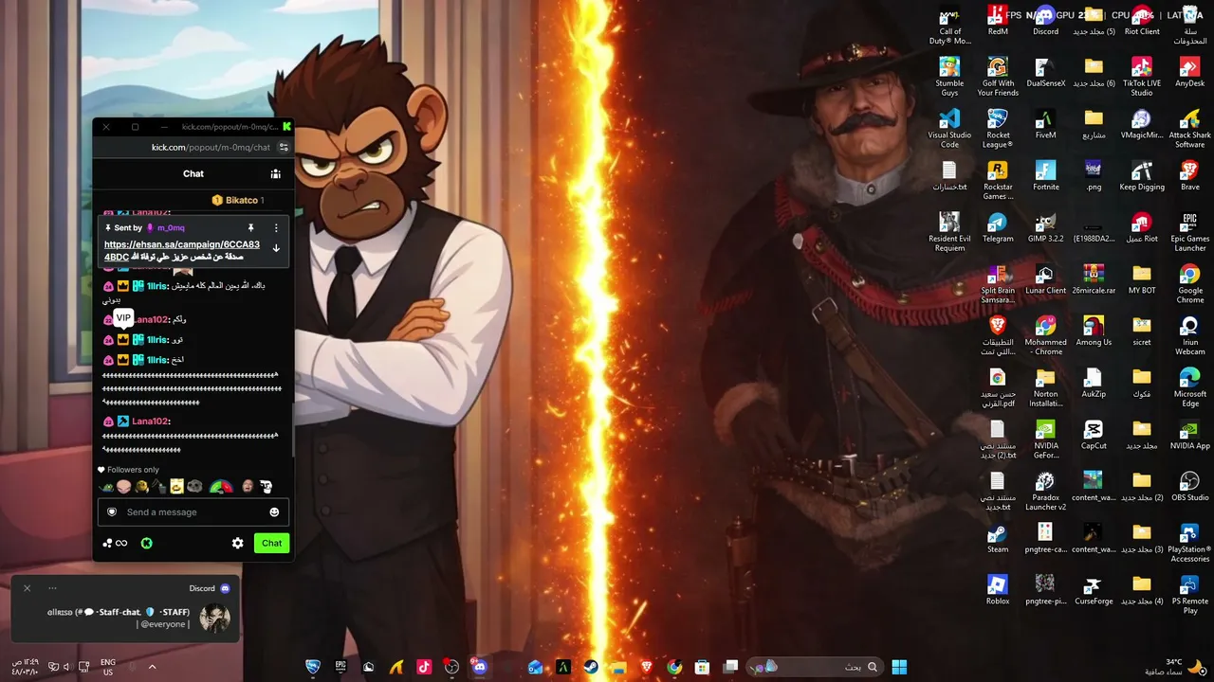Select the Rocket League desktop shortcut
The width and height of the screenshot is (1214, 682).
(998, 129)
